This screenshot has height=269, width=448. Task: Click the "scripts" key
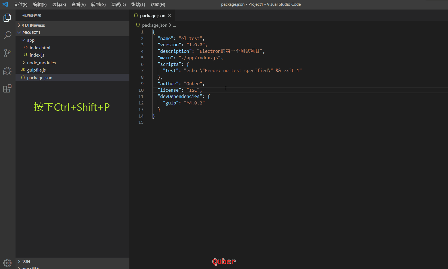click(x=169, y=64)
